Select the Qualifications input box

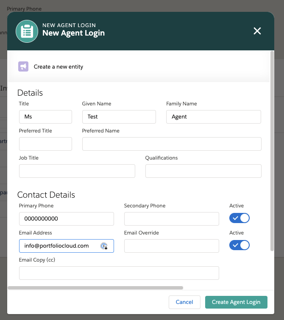point(203,171)
